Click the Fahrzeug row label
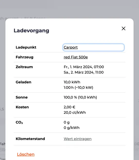The height and width of the screenshot is (160, 139). 24,57
